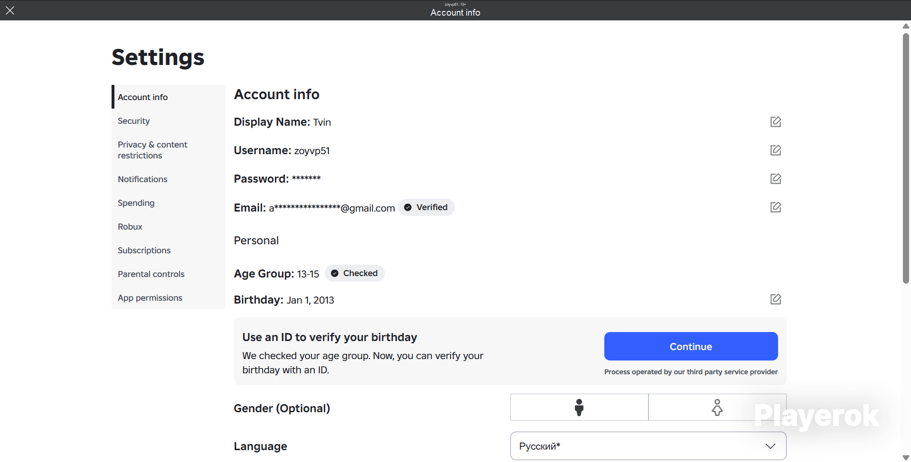
Task: Click the 'Account info' title in the top bar
Action: (455, 13)
